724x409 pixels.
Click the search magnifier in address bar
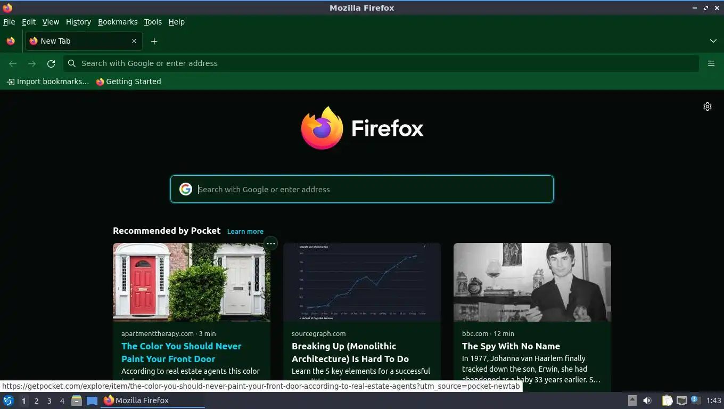coord(72,63)
